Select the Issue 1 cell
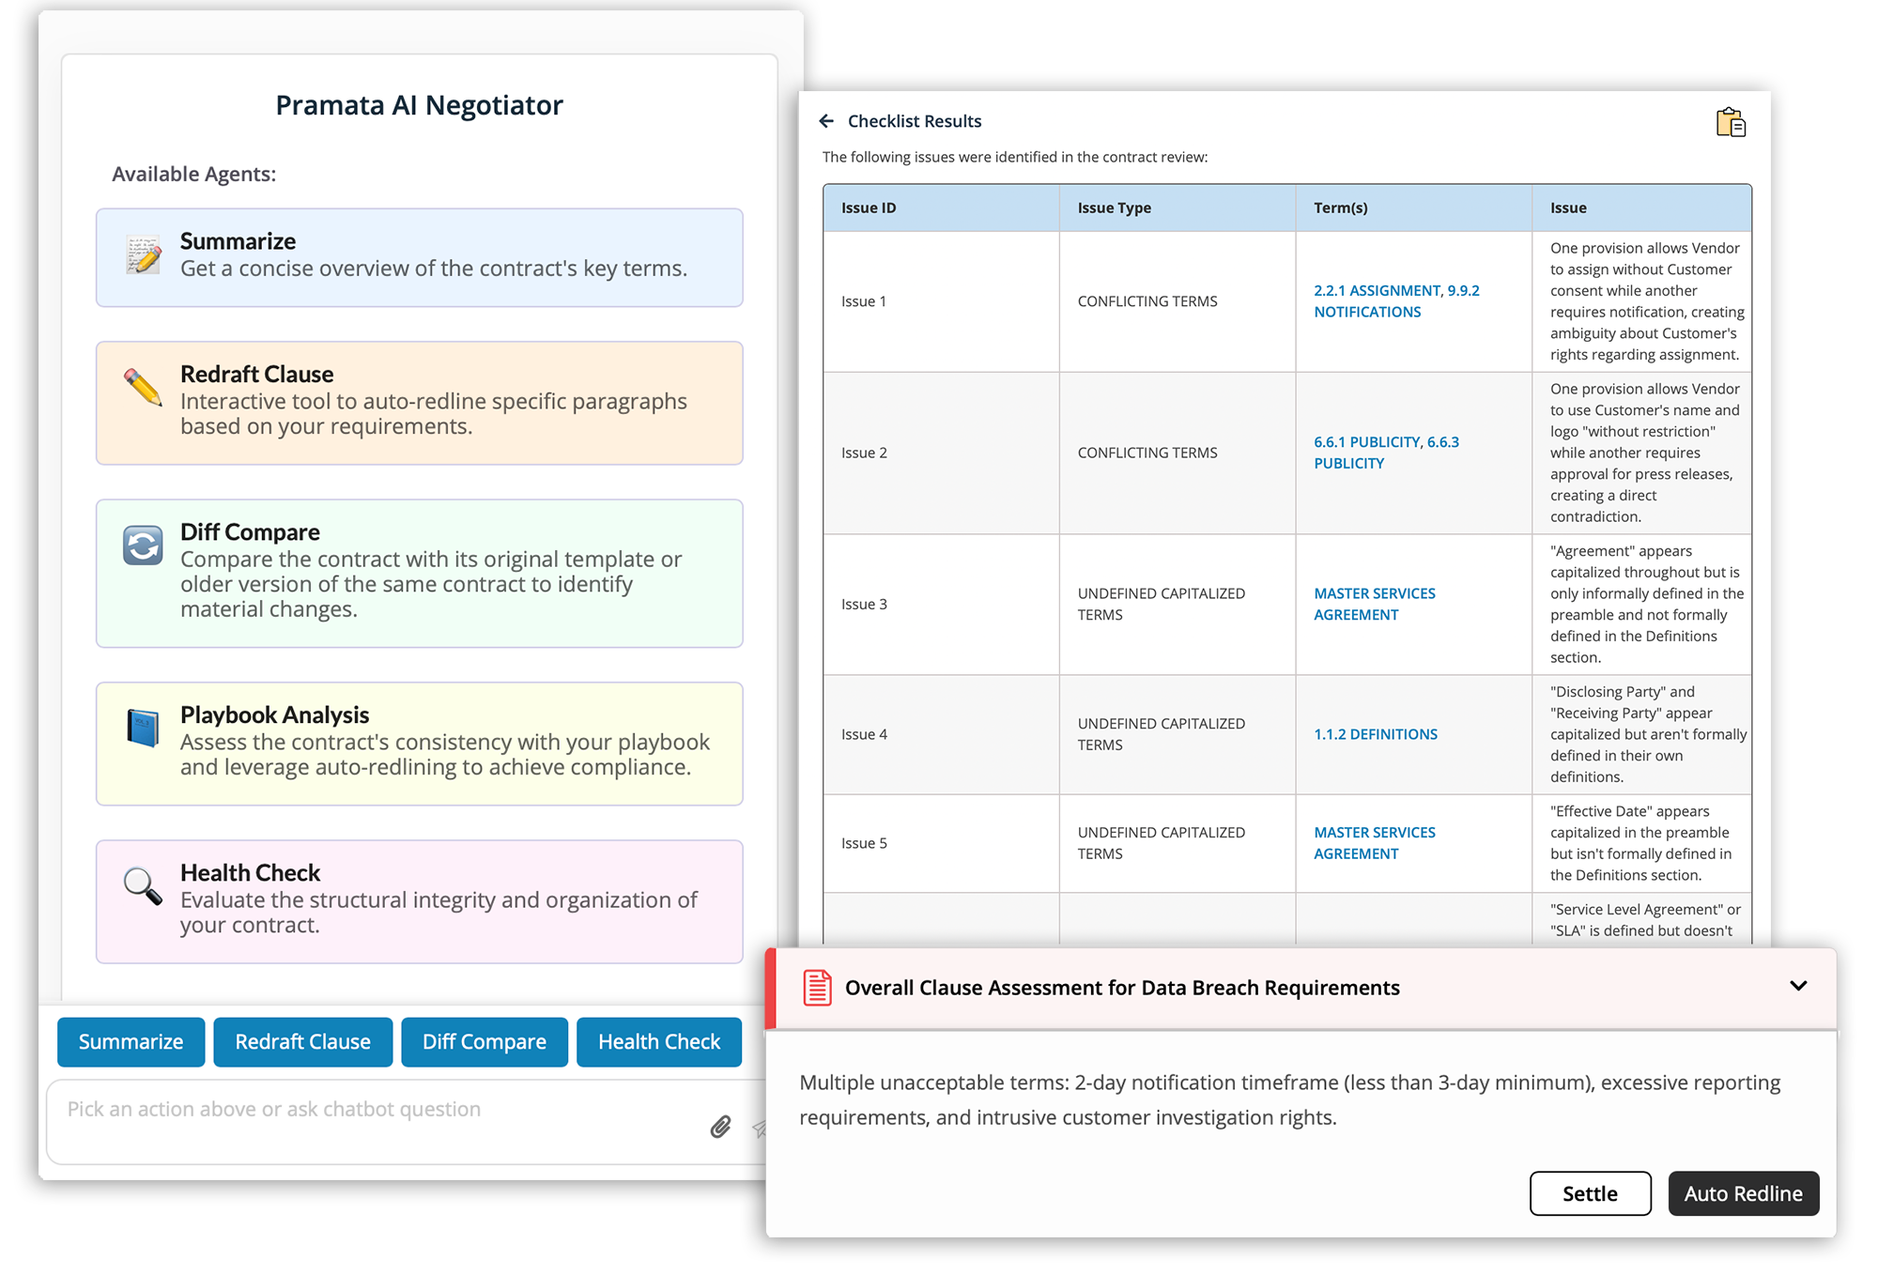Screen dimensions: 1878x1275 pos(941,301)
